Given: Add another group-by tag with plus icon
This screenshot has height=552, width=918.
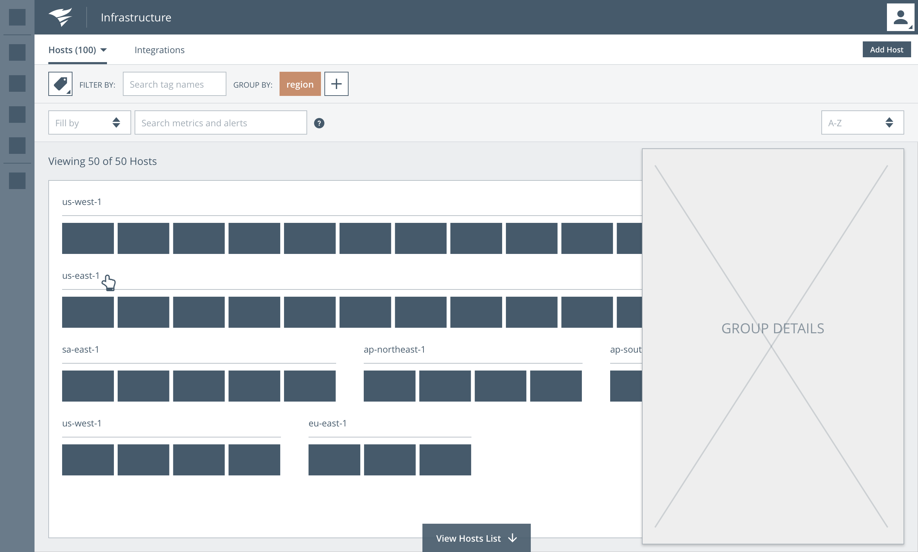Looking at the screenshot, I should point(336,84).
